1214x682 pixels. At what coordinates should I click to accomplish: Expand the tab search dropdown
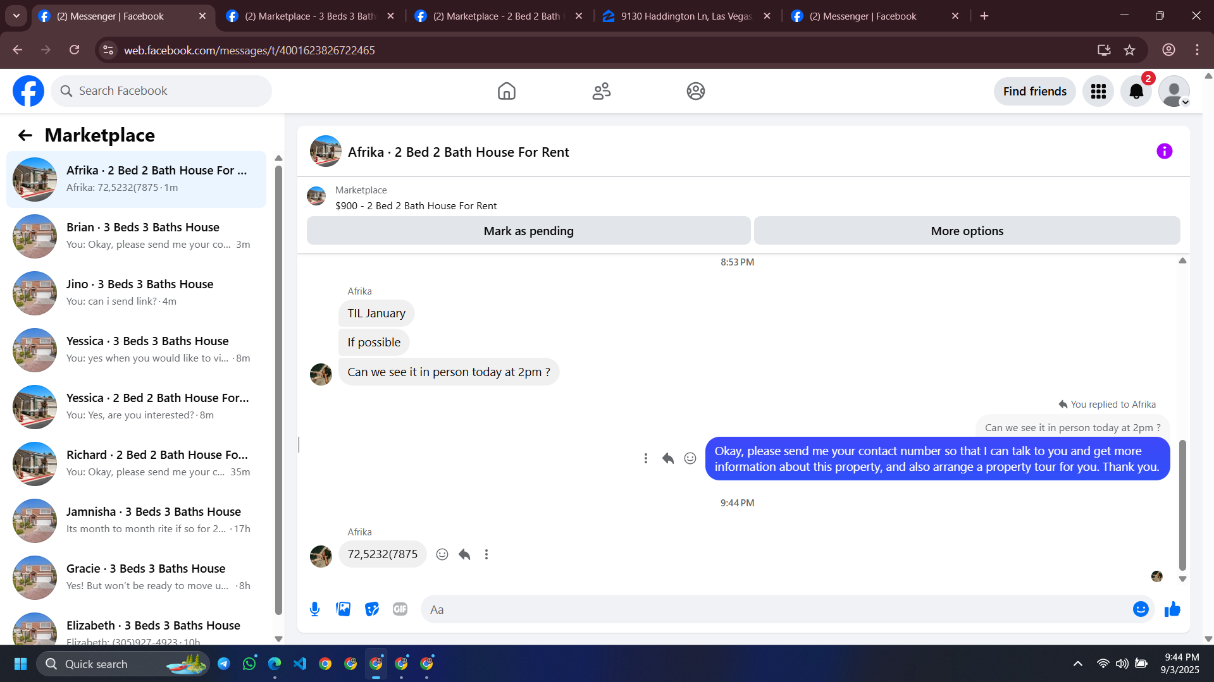tap(16, 16)
